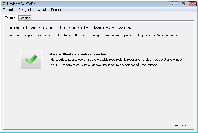Click the language... link
198x133 pixels.
coord(182,125)
